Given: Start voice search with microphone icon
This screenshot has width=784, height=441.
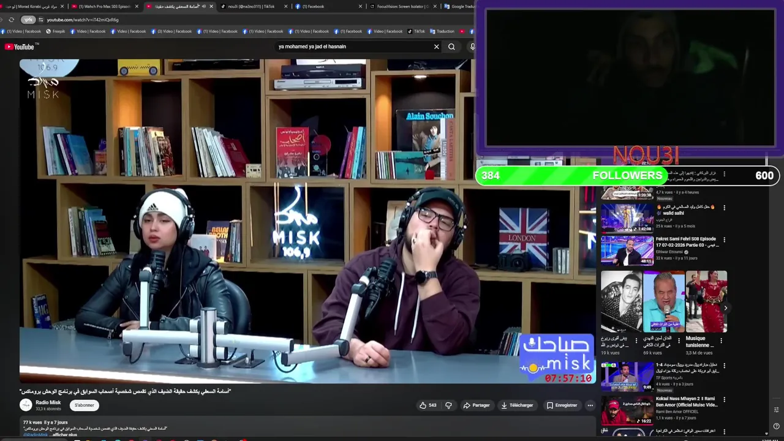Looking at the screenshot, I should 472,47.
